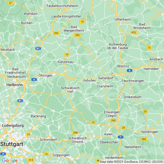
Task: Click the A8 highway shield near Stuttgart
Action: (3, 154)
